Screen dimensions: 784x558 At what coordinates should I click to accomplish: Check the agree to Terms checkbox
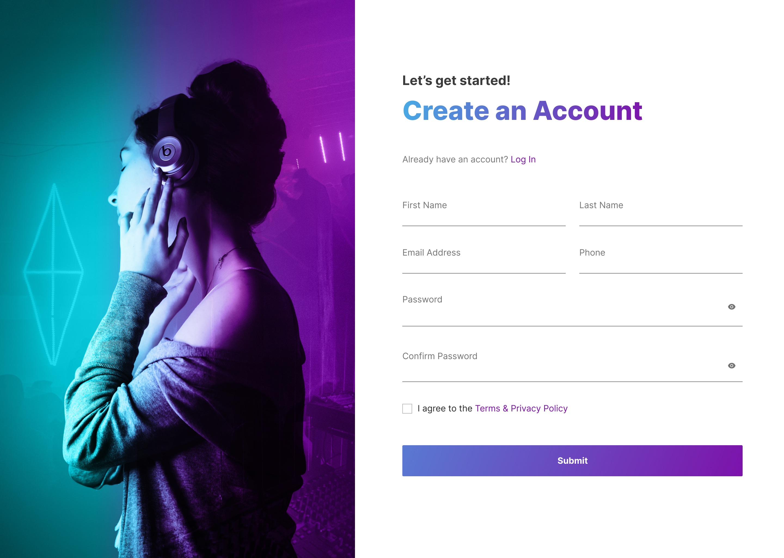click(407, 408)
